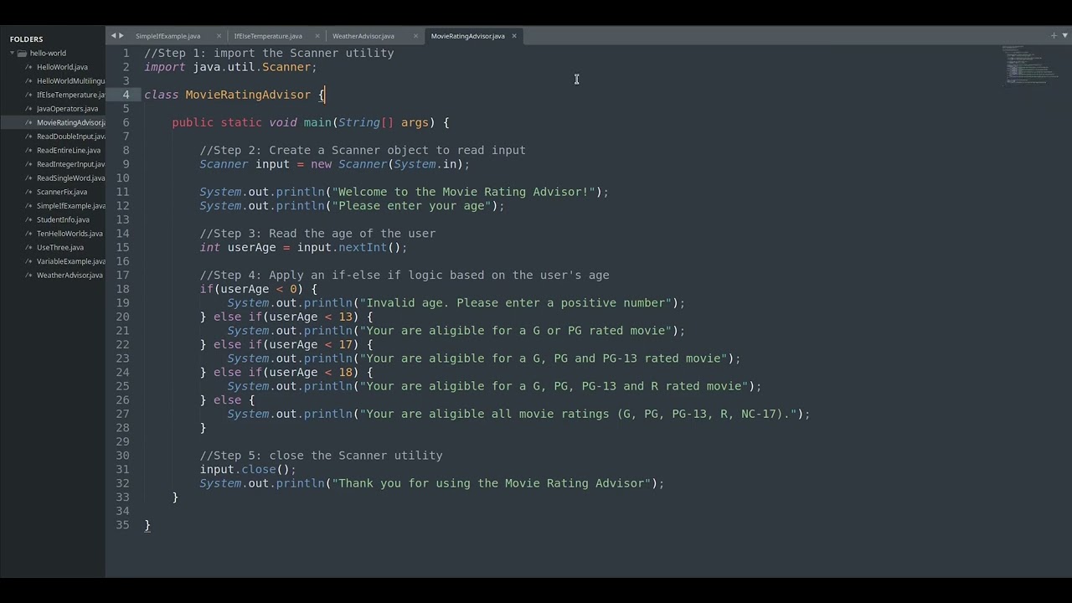This screenshot has height=603, width=1072.
Task: Open VariableExample.java in the sidebar
Action: 70,261
